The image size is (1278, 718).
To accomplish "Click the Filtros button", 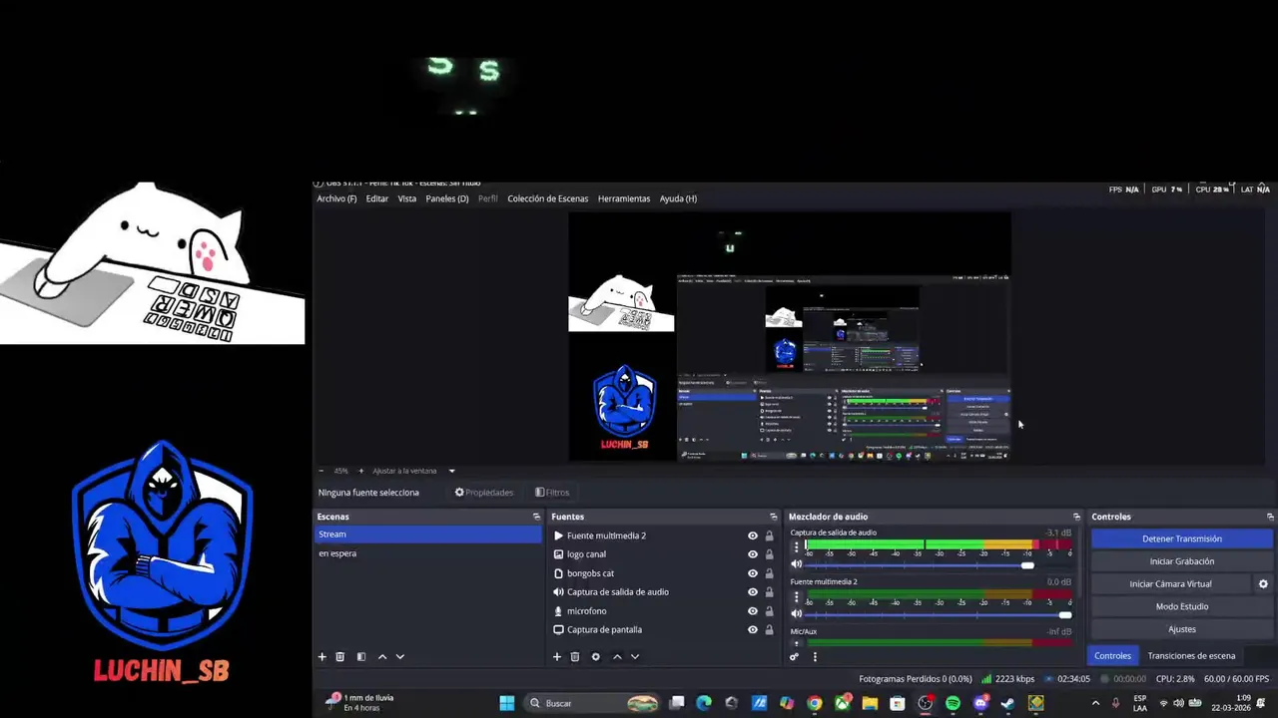I will click(x=552, y=493).
